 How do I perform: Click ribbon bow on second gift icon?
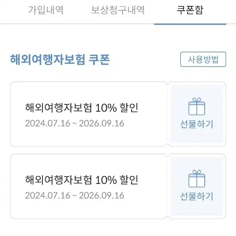197,172
